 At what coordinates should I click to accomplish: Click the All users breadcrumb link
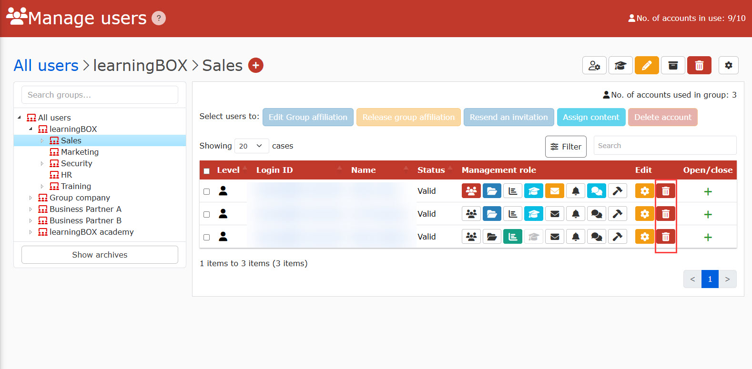pyautogui.click(x=46, y=65)
